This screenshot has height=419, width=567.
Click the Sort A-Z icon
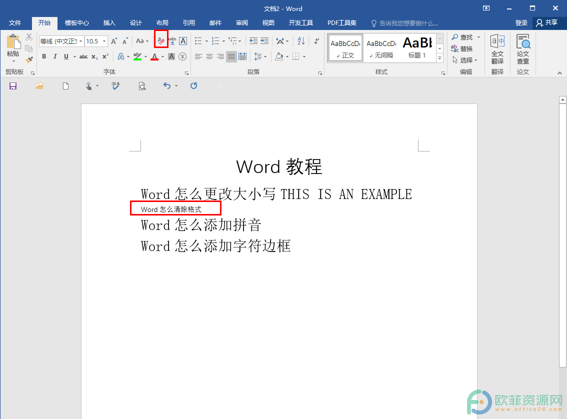pos(301,41)
